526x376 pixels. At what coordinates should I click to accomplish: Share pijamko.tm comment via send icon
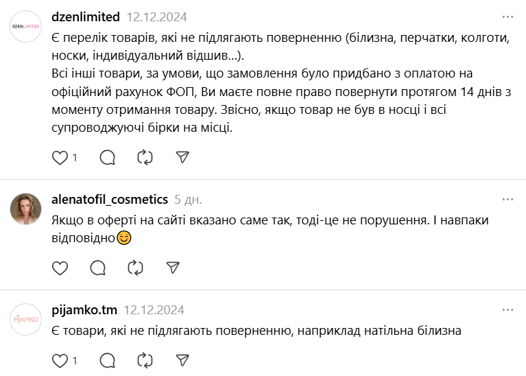coord(182,360)
